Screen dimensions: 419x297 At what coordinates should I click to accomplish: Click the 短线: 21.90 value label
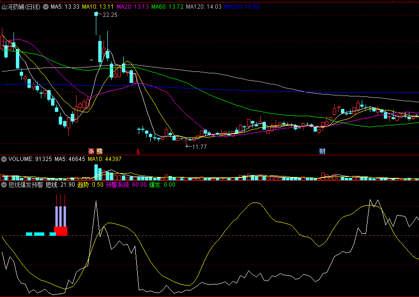60,185
